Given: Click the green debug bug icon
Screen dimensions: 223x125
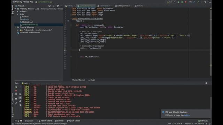Looking at the screenshot, I should [182, 2].
